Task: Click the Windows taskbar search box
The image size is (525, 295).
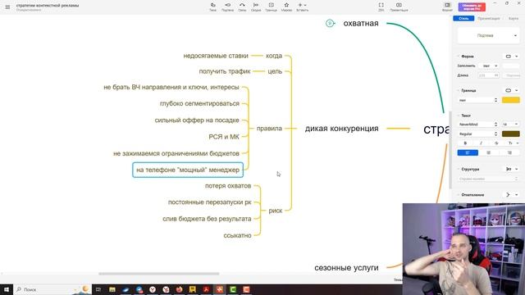Action: [x=52, y=289]
